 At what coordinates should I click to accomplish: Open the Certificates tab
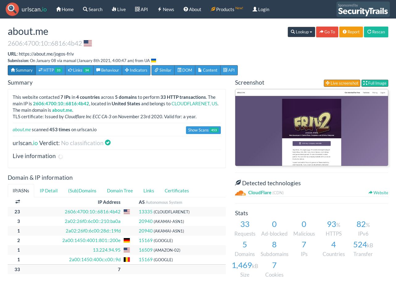click(x=177, y=191)
